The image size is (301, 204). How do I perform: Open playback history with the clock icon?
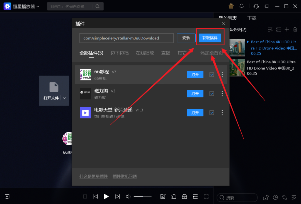point(275,197)
